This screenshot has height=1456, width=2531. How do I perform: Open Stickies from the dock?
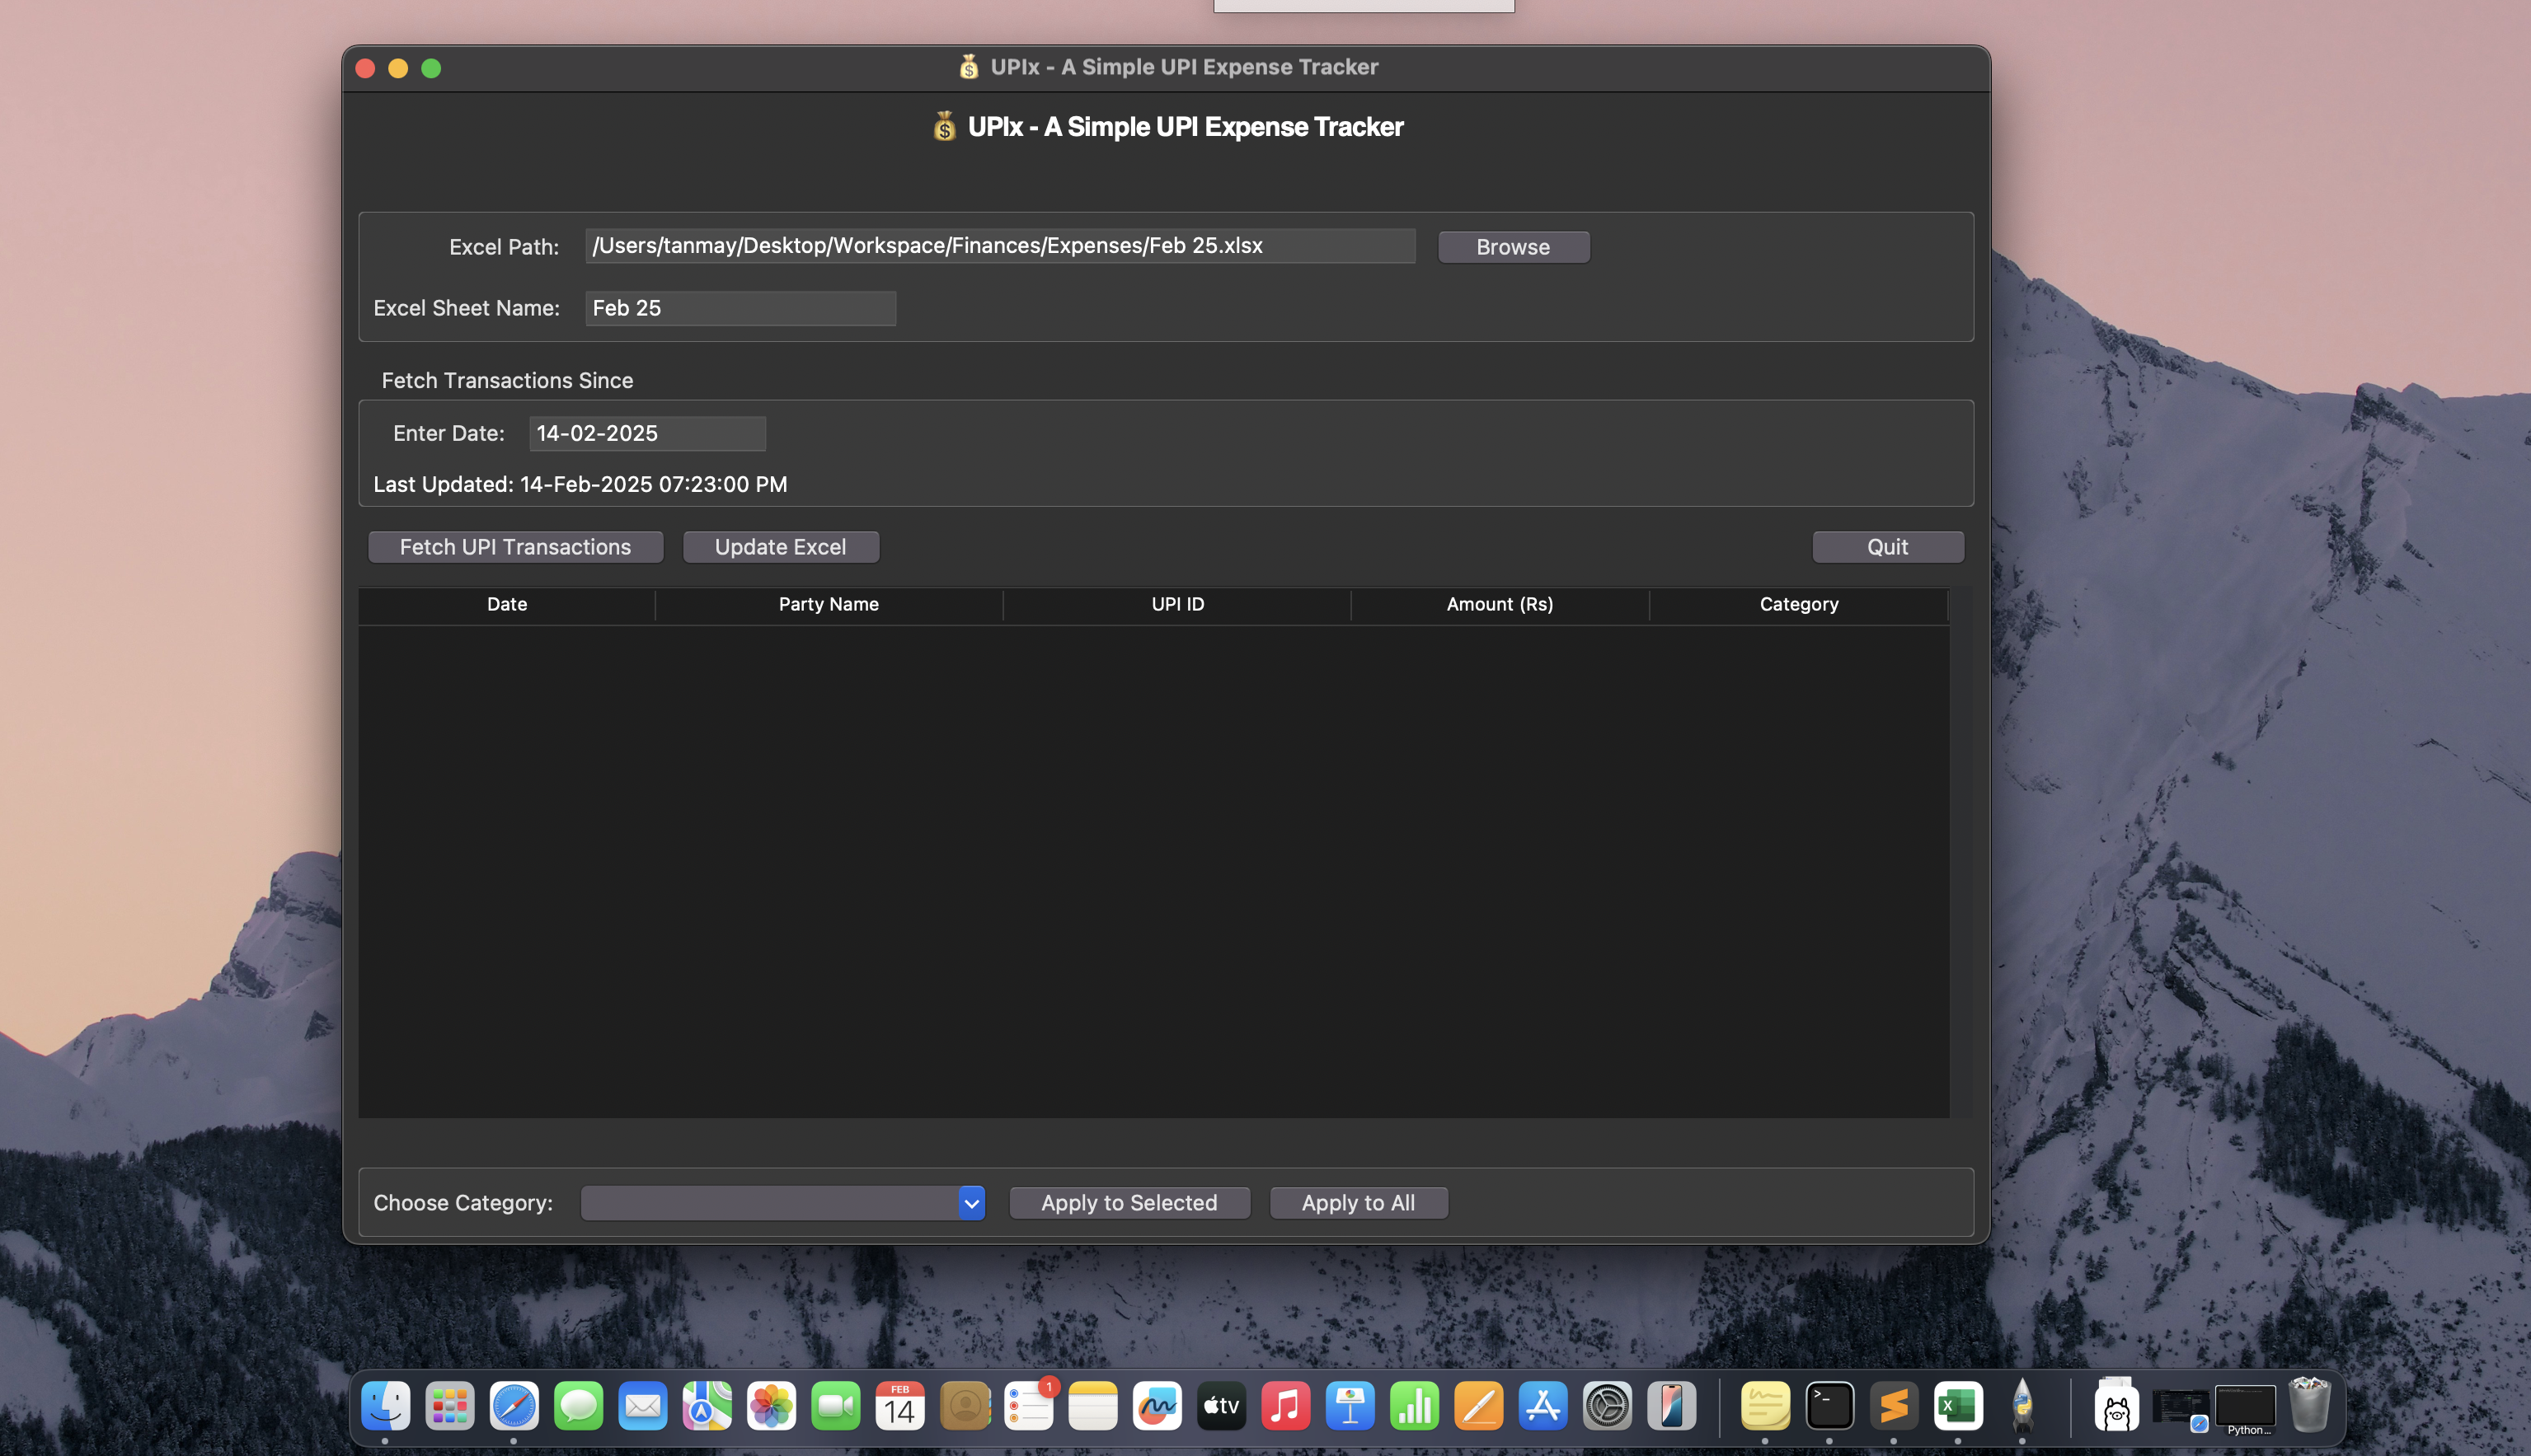click(x=1765, y=1407)
